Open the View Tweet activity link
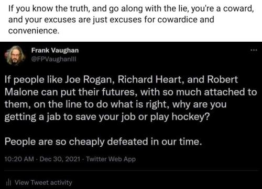This screenshot has height=189, width=262. pyautogui.click(x=43, y=183)
